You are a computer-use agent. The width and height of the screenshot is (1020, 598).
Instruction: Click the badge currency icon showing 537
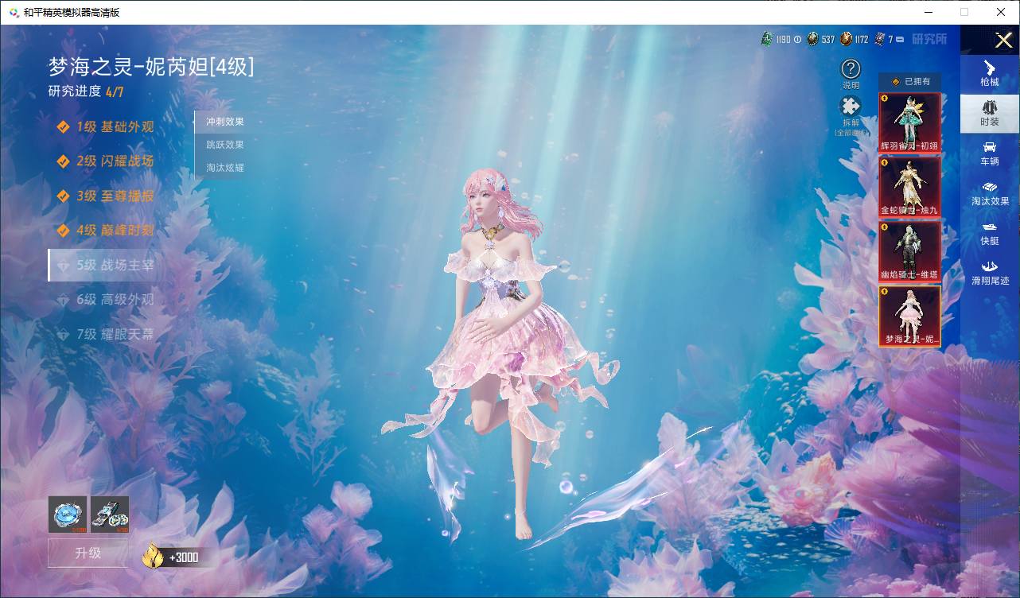click(x=812, y=38)
